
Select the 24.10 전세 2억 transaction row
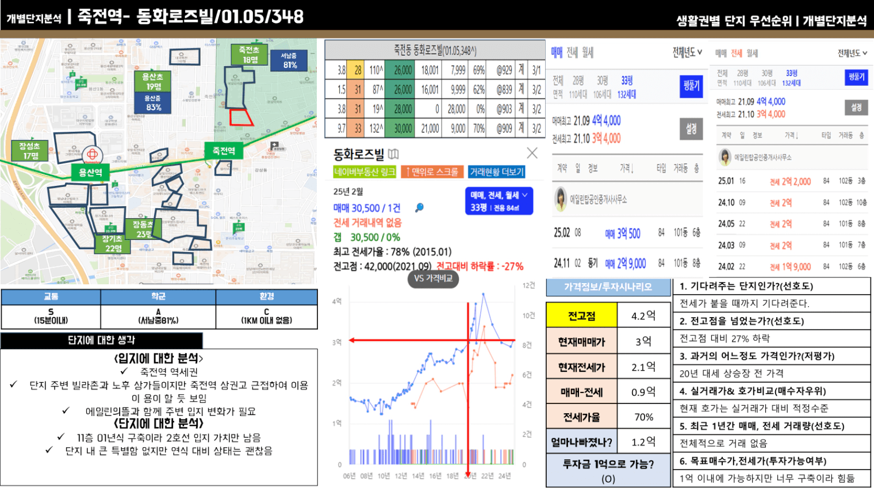(792, 203)
